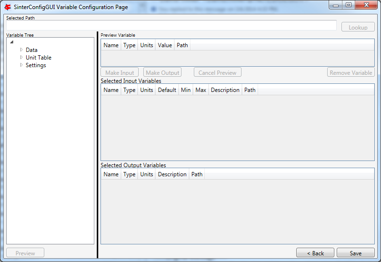Save the variable configuration
This screenshot has width=381, height=262.
(x=356, y=253)
